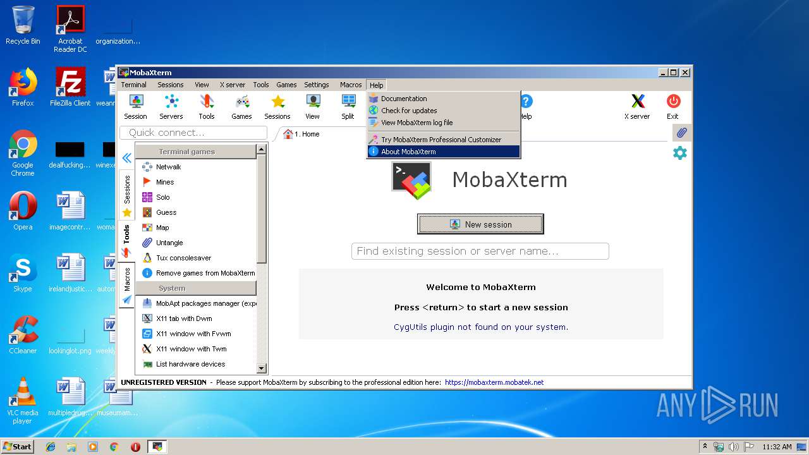Image resolution: width=809 pixels, height=455 pixels.
Task: Select the Recycle Bin desktop icon
Action: (x=23, y=25)
